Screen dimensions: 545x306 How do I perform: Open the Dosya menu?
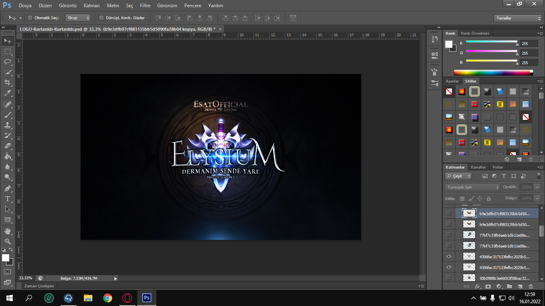(25, 6)
